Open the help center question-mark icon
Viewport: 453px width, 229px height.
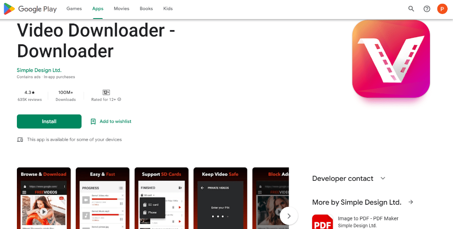tap(427, 9)
